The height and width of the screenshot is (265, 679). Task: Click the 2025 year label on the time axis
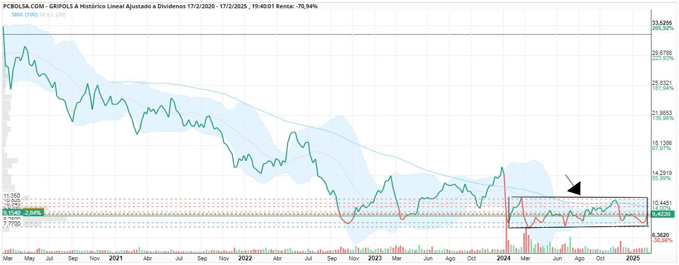[633, 257]
